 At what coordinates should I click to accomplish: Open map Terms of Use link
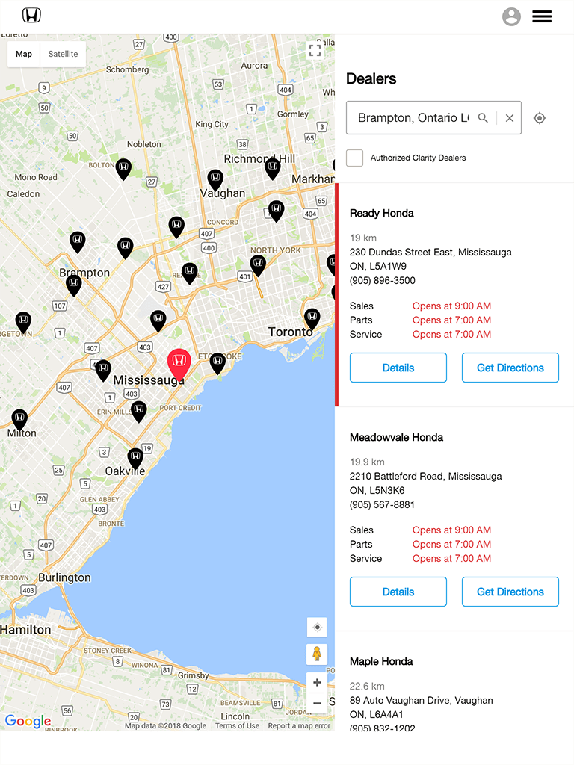(x=237, y=726)
